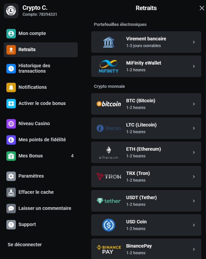This screenshot has width=206, height=259.
Task: Open Mes points de fidélité menu
Action: [42, 140]
